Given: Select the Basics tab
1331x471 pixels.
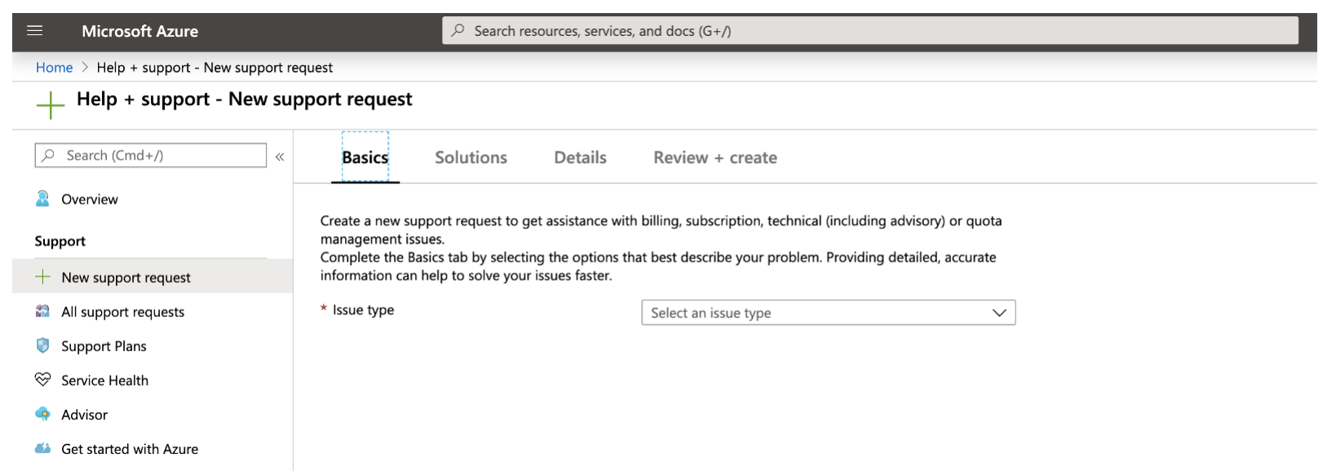Looking at the screenshot, I should point(365,158).
